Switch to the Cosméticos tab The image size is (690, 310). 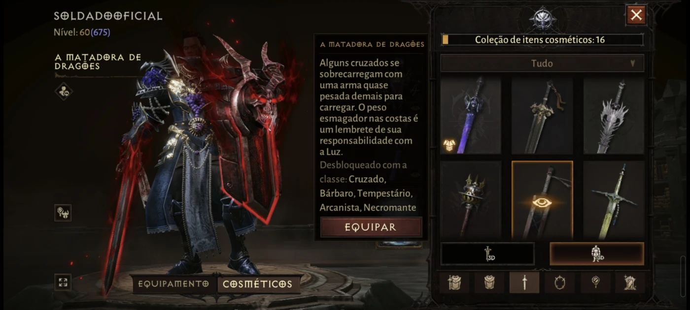pos(258,284)
